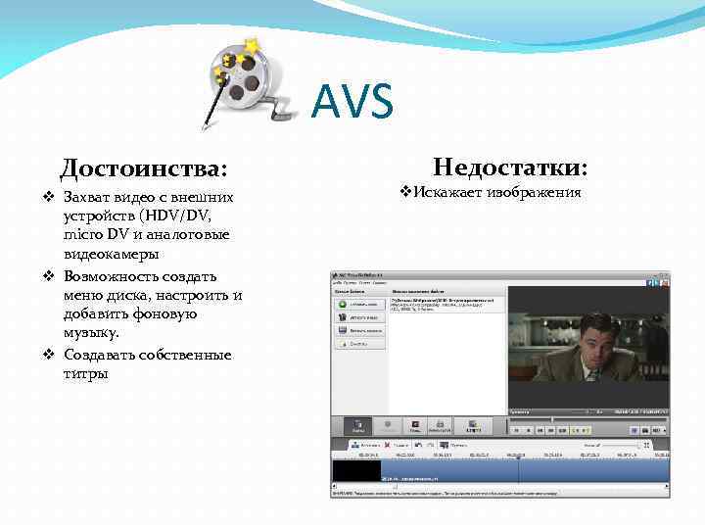This screenshot has height=529, width=705.
Task: Click the screen capture button icon
Action: pyautogui.click(x=343, y=331)
